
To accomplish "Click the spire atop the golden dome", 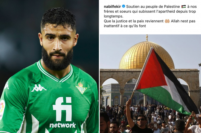I will 147,38.
